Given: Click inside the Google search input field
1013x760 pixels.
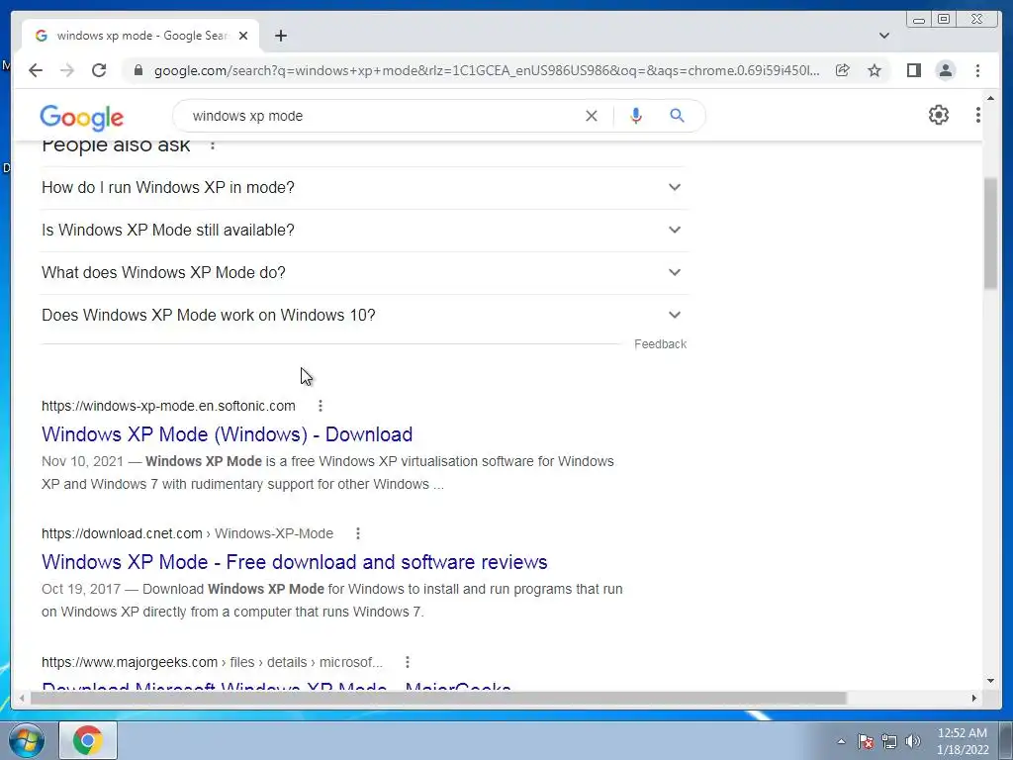Looking at the screenshot, I should 381,116.
